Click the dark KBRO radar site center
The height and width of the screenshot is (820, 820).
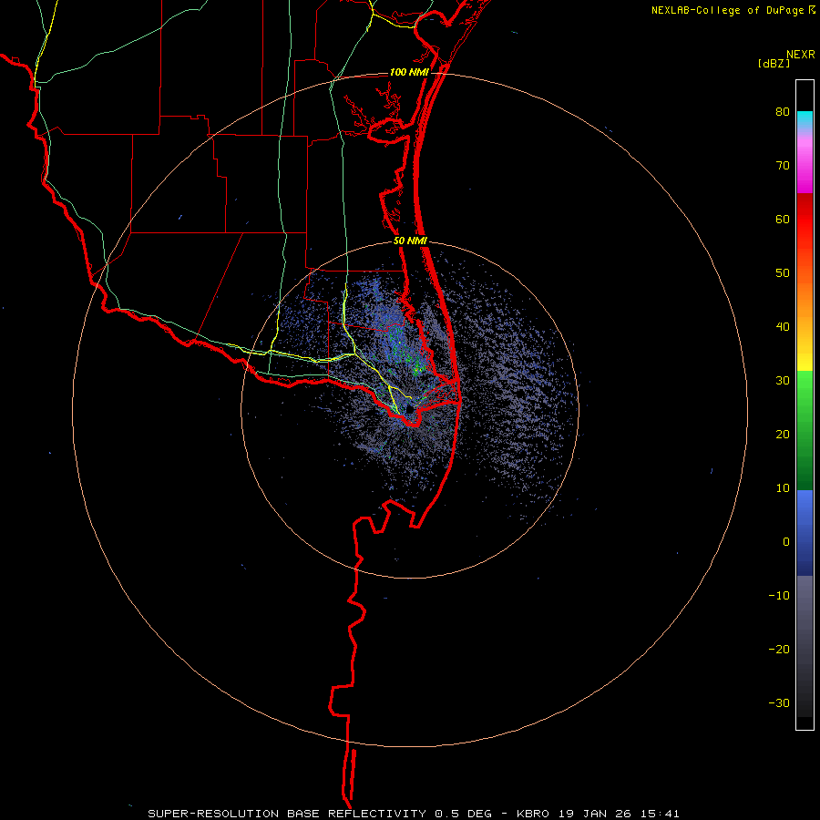[410, 411]
